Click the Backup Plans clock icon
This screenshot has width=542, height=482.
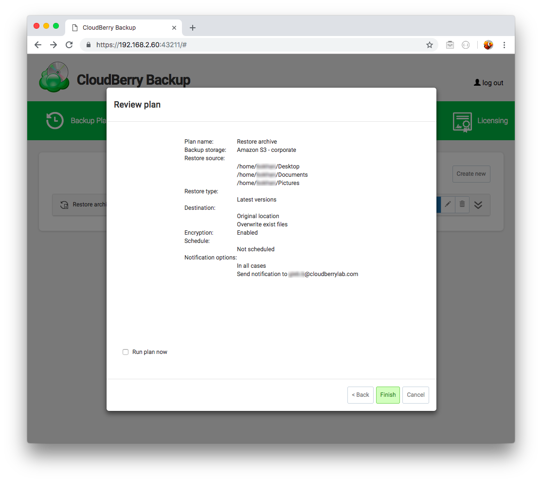(x=54, y=120)
